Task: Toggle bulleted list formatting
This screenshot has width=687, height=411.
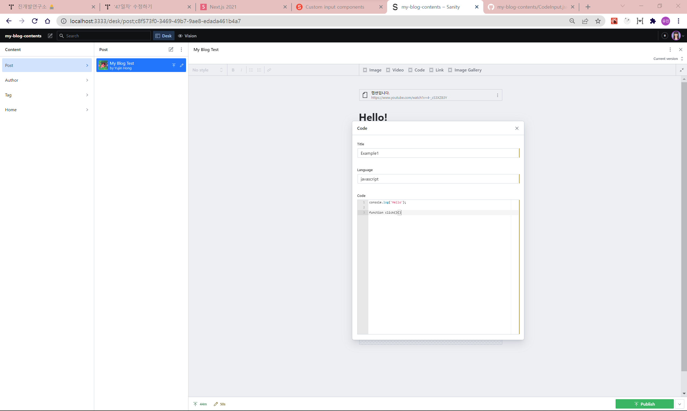Action: 251,70
